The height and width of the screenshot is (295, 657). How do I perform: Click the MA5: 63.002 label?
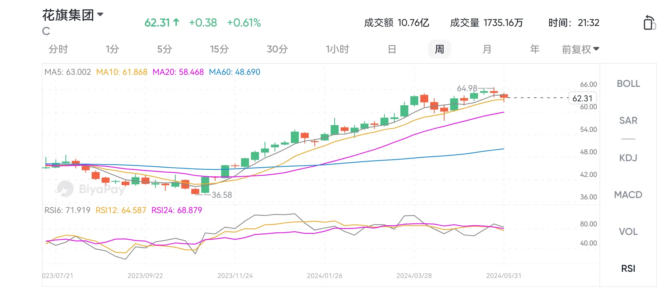click(68, 72)
